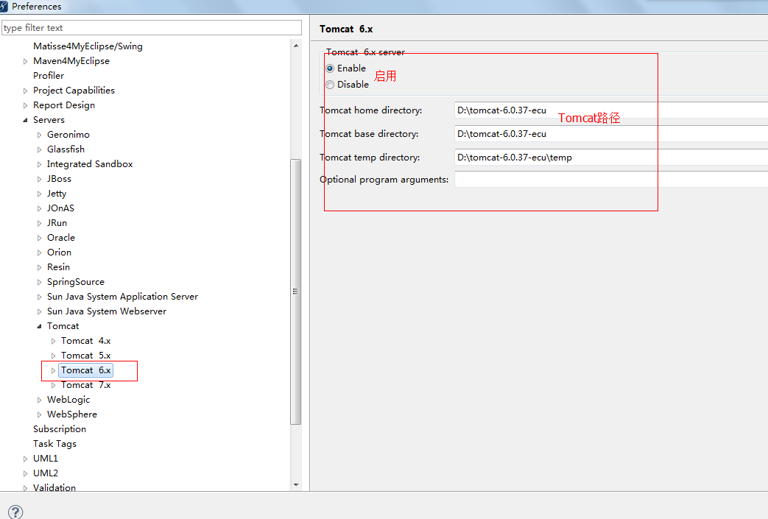
Task: Click the Optional program arguments field
Action: click(x=610, y=179)
